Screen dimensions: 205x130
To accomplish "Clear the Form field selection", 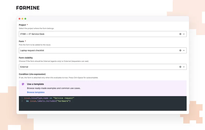I will (180, 50).
